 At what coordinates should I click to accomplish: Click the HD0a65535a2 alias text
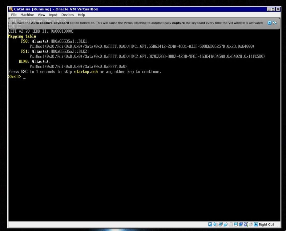pyautogui.click(x=62, y=51)
